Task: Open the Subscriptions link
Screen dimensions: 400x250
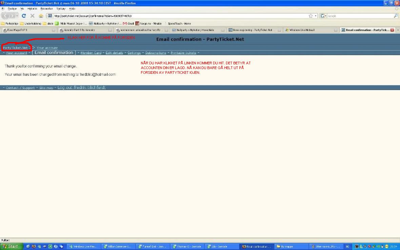Action: (x=156, y=53)
